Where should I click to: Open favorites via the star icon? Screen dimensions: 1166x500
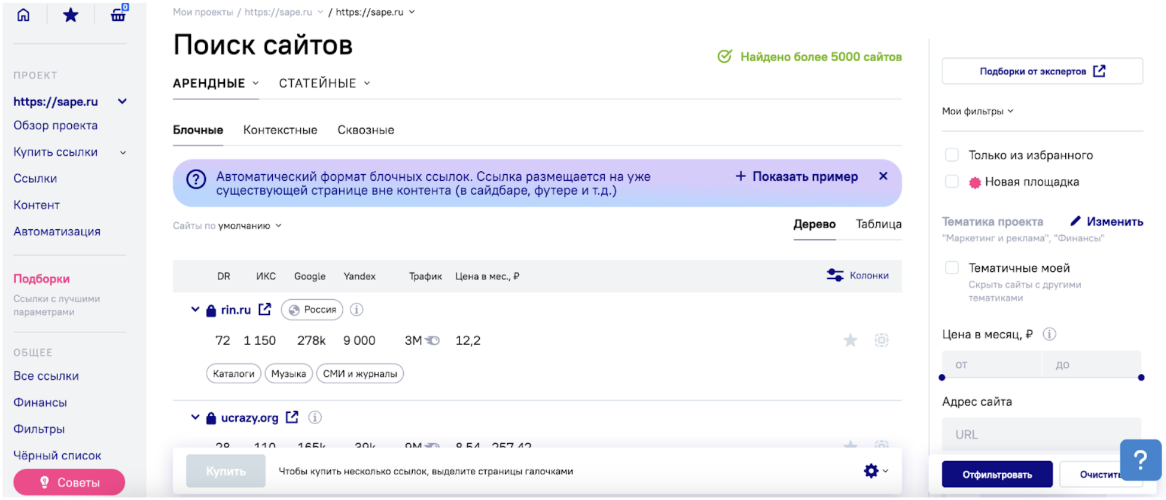pos(71,15)
